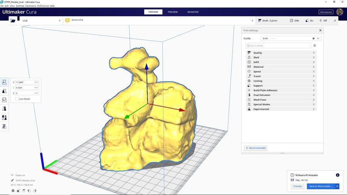Open the Edit menu
This screenshot has height=195, width=347.
[x=7, y=6]
